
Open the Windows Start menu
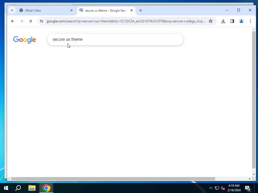6,188
